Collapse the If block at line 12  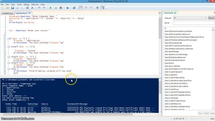[8, 39]
